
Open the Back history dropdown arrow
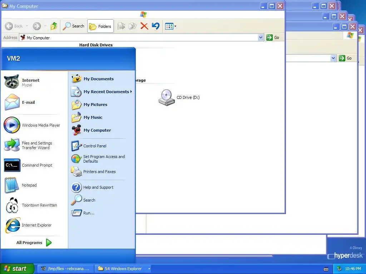pyautogui.click(x=27, y=26)
